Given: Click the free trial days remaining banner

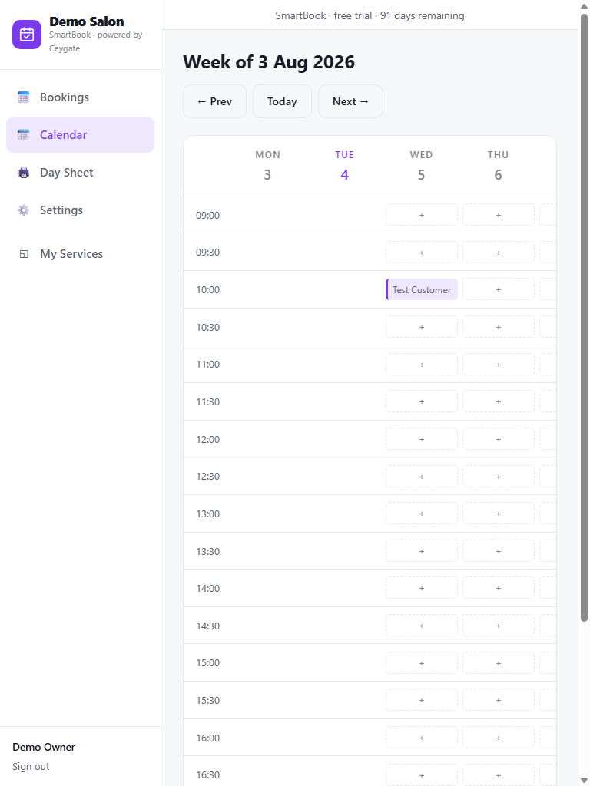Looking at the screenshot, I should click(x=370, y=15).
